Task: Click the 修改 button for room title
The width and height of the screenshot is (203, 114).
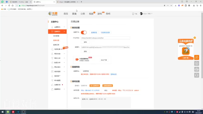Action: (x=106, y=90)
